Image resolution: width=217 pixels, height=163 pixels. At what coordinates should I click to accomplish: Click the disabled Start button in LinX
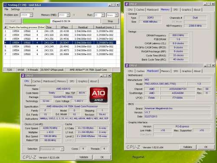click(13, 21)
